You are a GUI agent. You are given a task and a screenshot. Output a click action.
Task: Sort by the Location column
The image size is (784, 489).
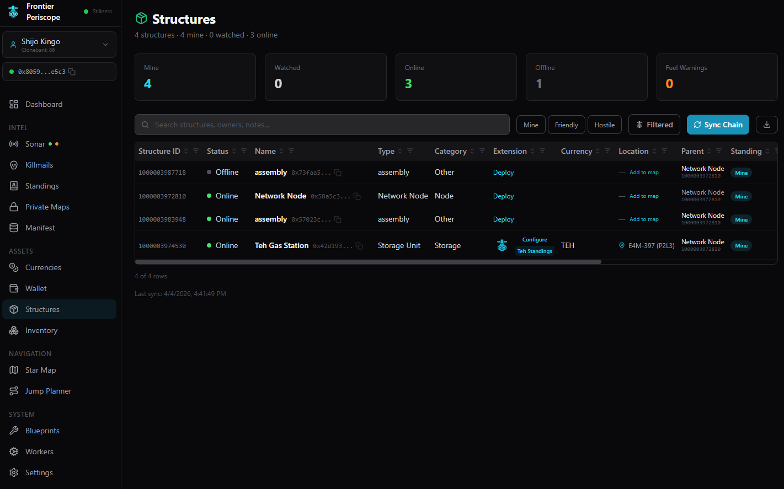coord(654,151)
